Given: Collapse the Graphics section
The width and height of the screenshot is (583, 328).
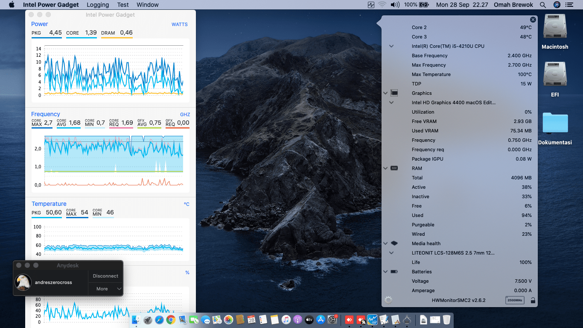Looking at the screenshot, I should coord(385,93).
